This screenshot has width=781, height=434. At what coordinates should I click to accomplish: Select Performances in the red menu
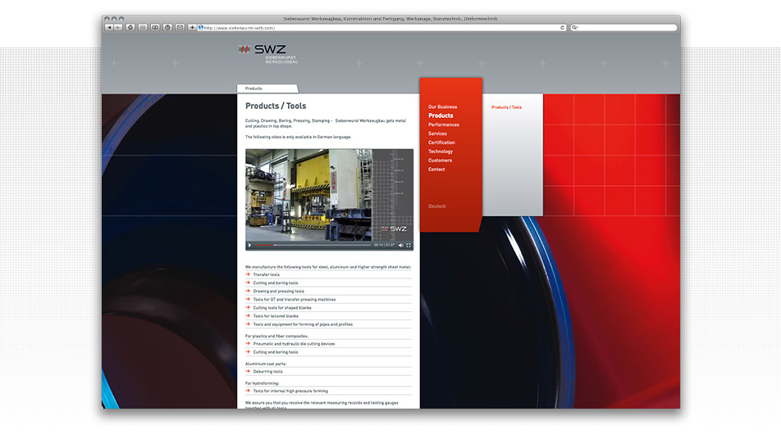click(x=444, y=125)
